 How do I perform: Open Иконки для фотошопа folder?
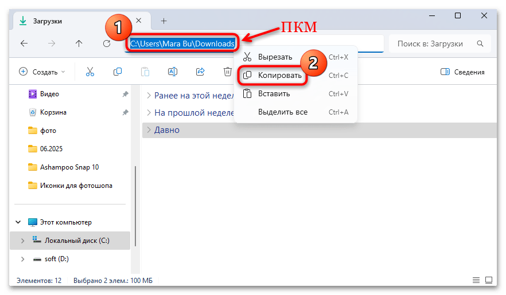(70, 186)
